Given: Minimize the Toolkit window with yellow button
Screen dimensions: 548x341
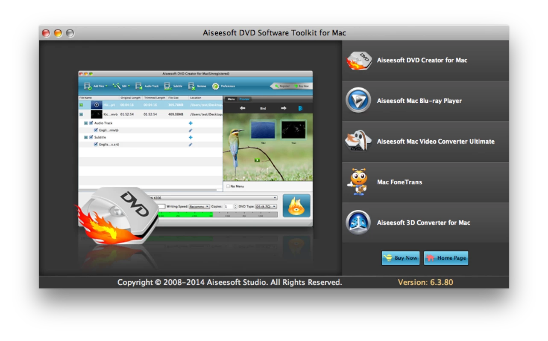Looking at the screenshot, I should tap(58, 33).
